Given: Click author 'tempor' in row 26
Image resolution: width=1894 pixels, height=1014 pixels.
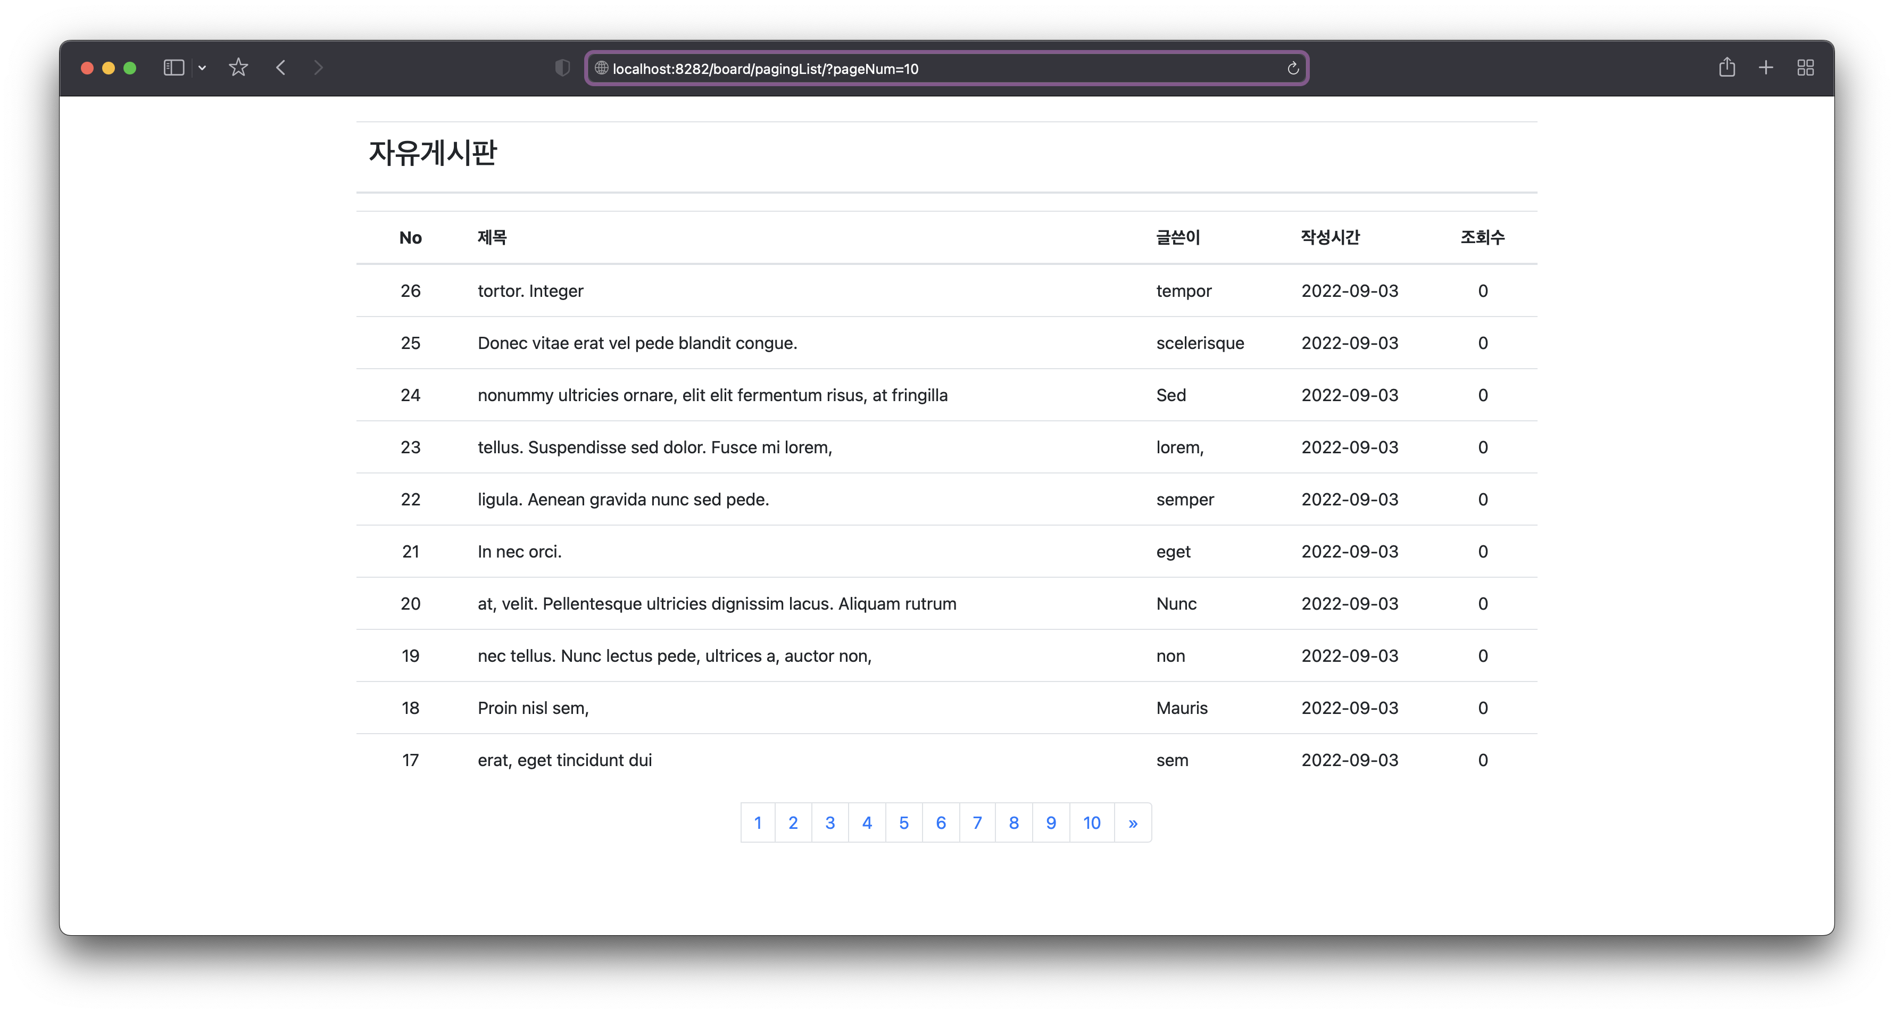Looking at the screenshot, I should click(x=1184, y=291).
